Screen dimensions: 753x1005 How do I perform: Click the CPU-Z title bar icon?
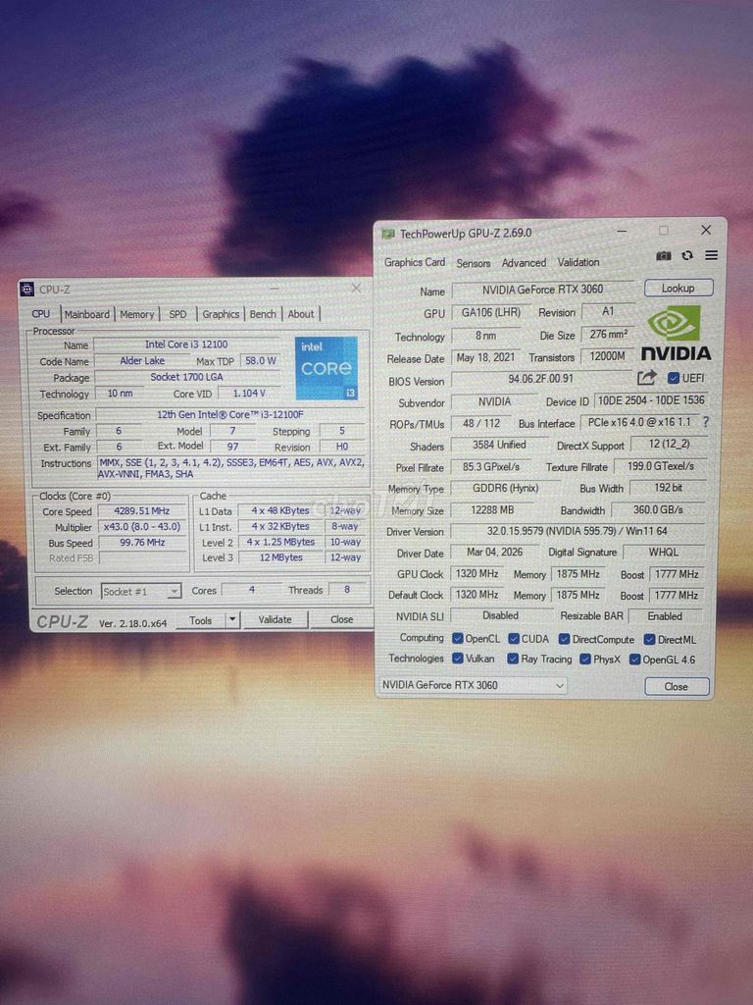click(27, 290)
